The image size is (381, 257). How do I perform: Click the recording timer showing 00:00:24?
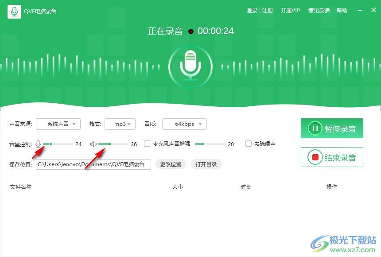[x=215, y=31]
